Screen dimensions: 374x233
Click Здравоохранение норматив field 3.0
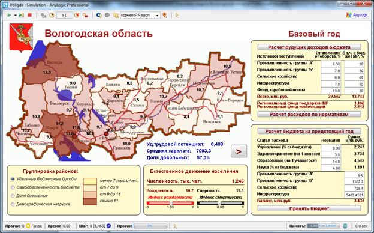pyautogui.click(x=331, y=154)
